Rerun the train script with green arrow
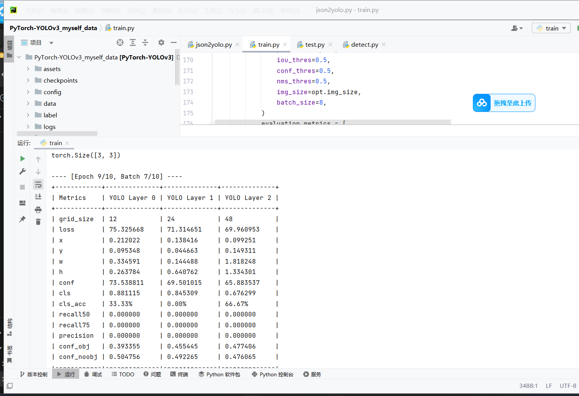 click(x=22, y=159)
